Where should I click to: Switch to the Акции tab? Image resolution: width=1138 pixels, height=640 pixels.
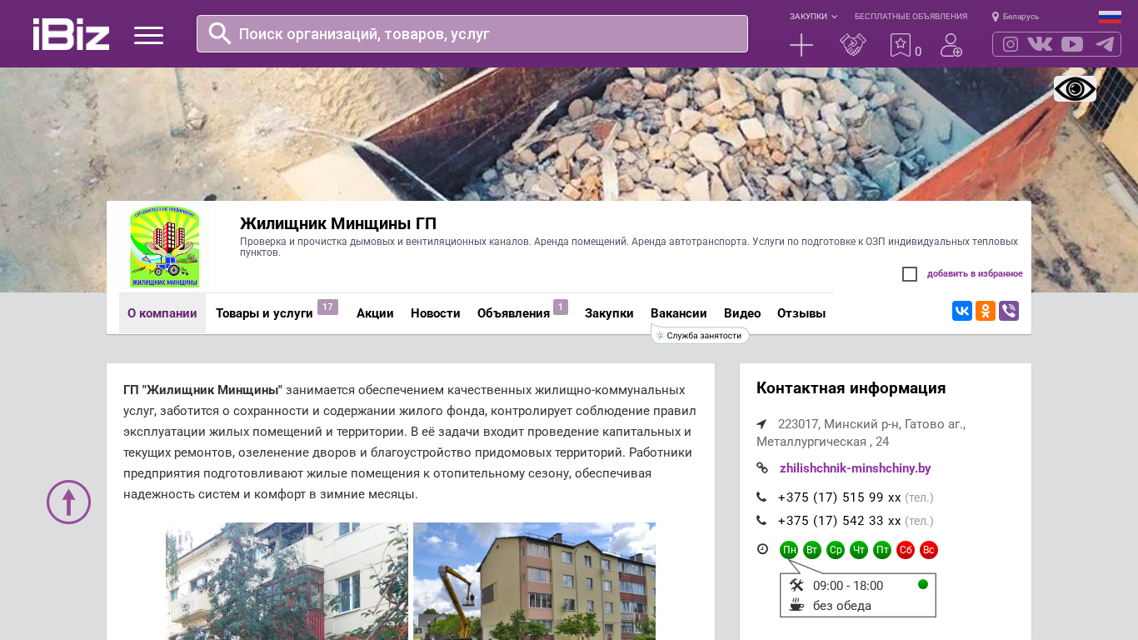click(375, 313)
